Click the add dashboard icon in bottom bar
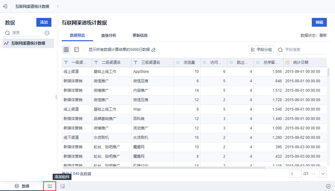Screen dimensions: 335x191 (63, 186)
